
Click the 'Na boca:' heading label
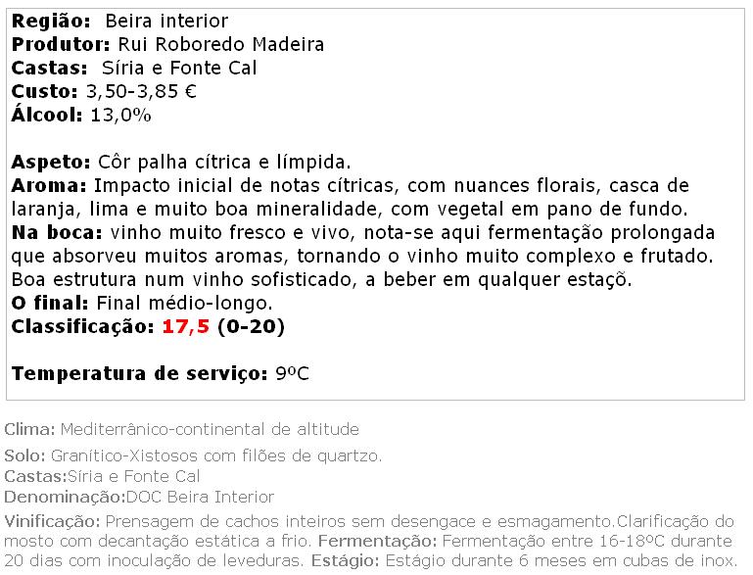[57, 232]
